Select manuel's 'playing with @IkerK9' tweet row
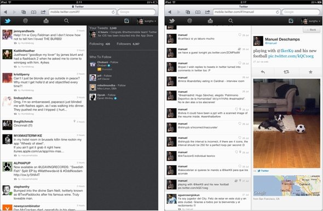The height and width of the screenshot is (211, 323). [208, 184]
